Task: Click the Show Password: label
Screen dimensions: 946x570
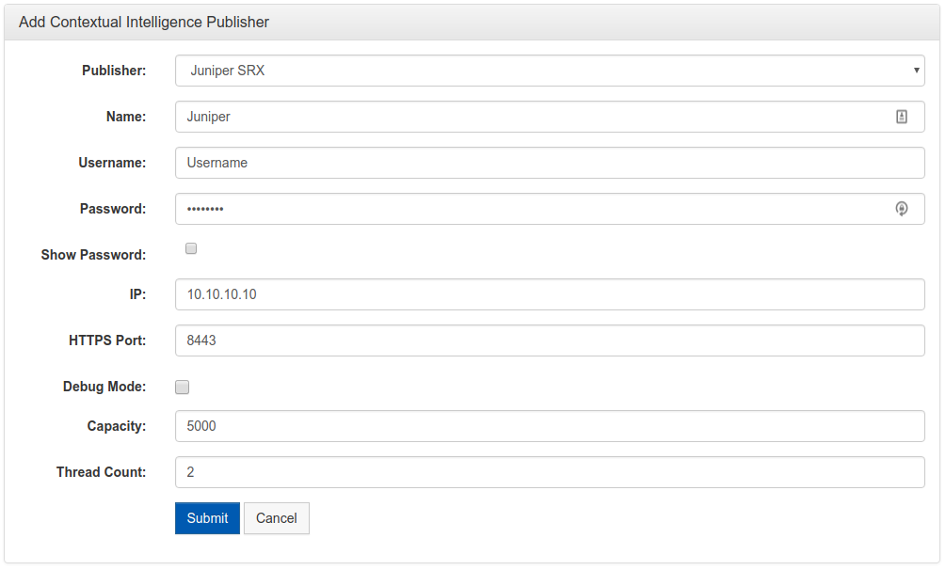Action: (93, 255)
